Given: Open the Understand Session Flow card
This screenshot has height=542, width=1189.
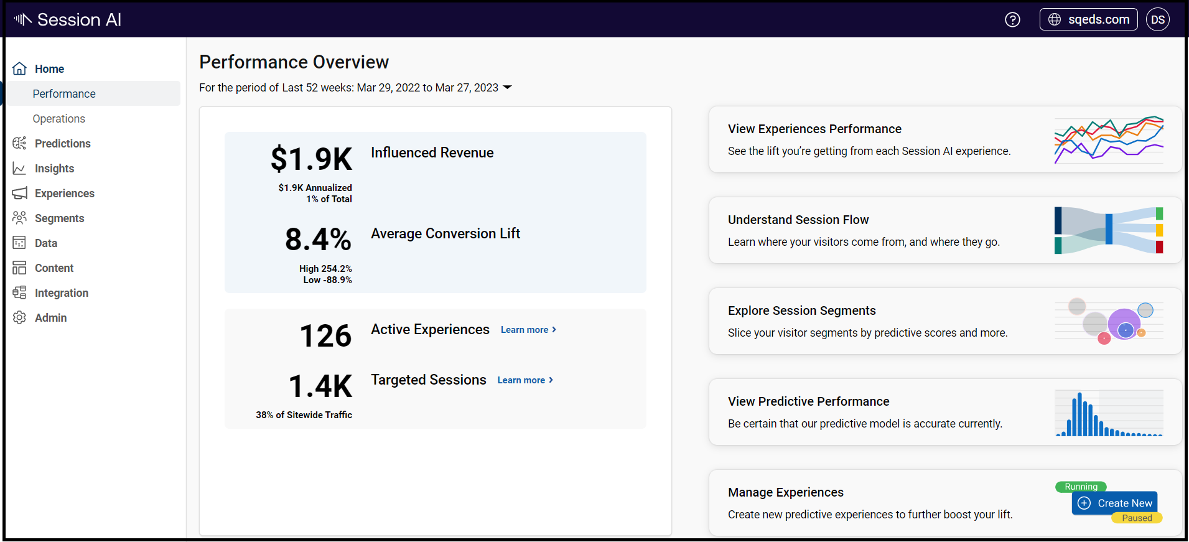Looking at the screenshot, I should (945, 230).
